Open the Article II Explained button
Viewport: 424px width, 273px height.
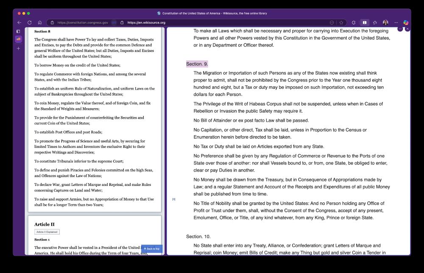click(47, 232)
